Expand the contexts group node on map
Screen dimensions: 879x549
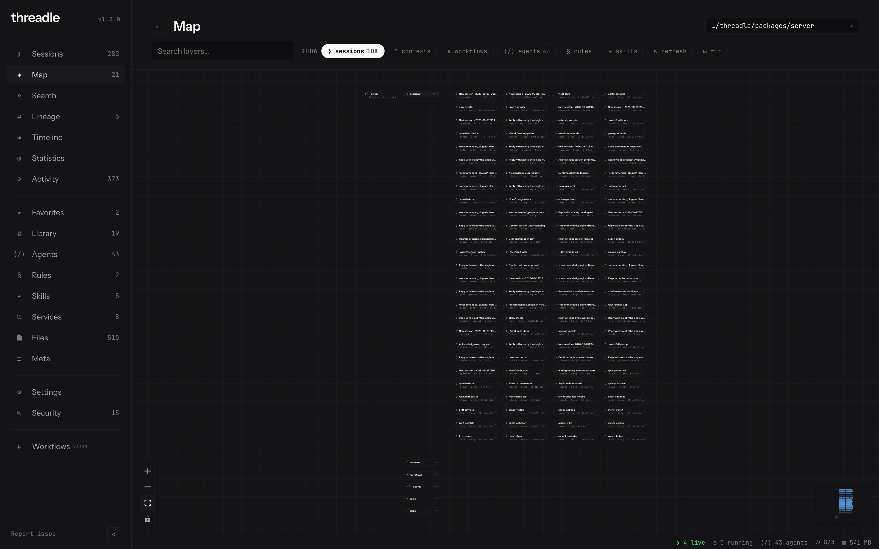pos(422,463)
